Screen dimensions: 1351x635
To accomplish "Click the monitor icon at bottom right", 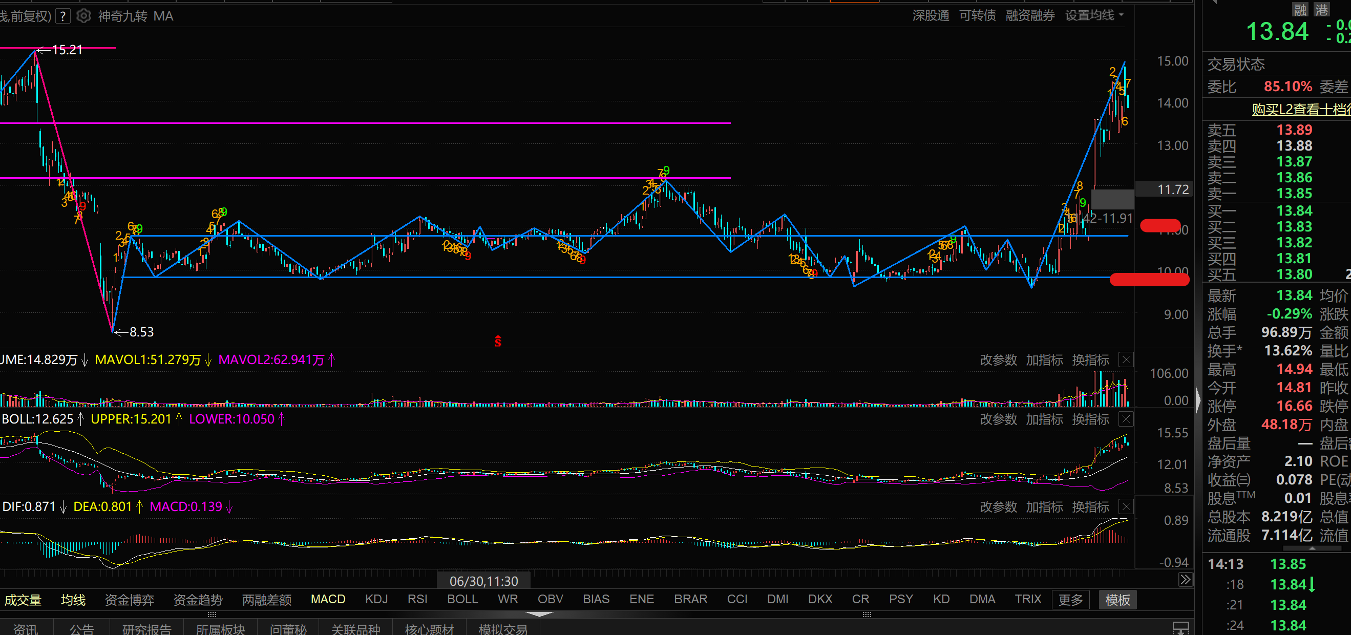I will (x=1180, y=628).
